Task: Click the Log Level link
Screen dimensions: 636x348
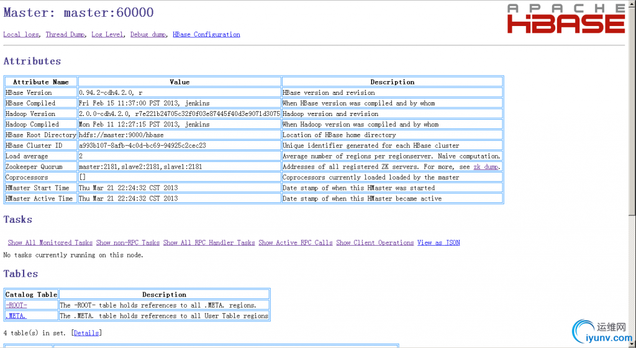Action: 107,35
